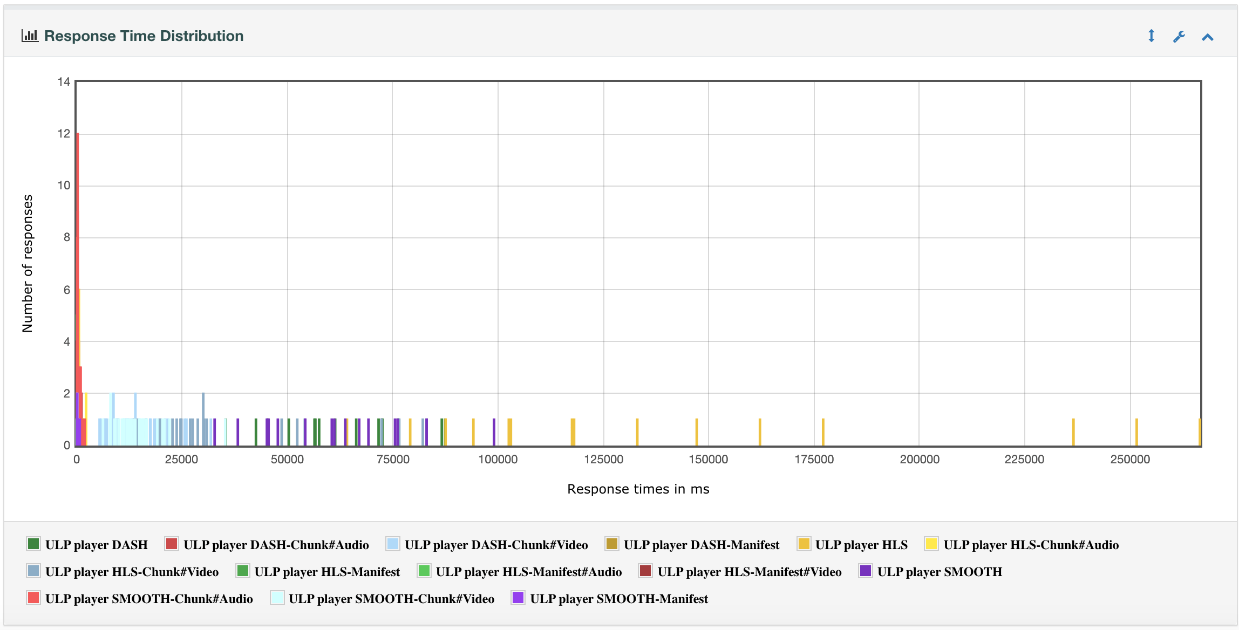Toggle ULP player DASH-Chunk#Audio legend swatch

[172, 544]
